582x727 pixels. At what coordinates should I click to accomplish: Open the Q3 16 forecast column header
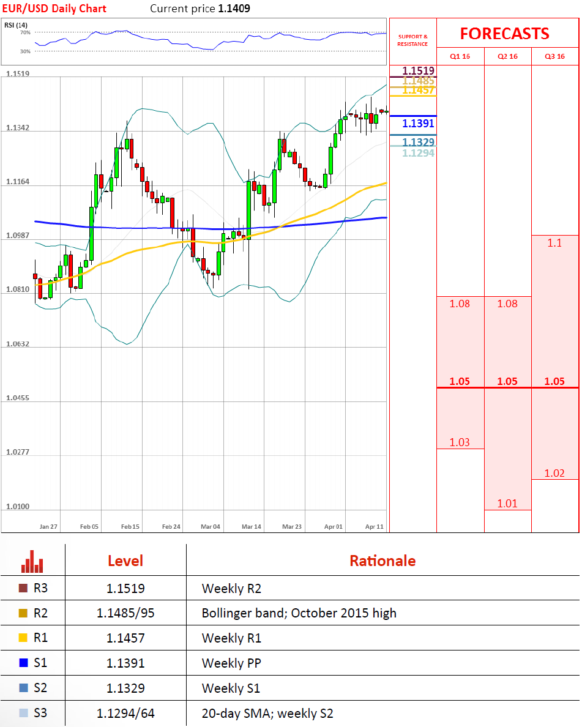[554, 56]
